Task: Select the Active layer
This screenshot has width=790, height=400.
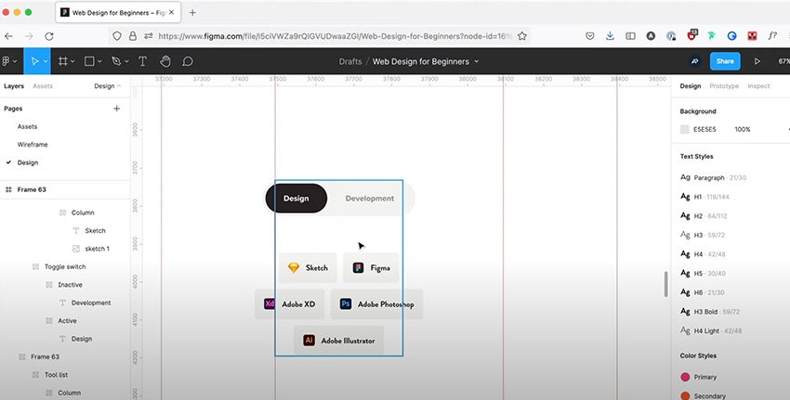Action: 67,320
